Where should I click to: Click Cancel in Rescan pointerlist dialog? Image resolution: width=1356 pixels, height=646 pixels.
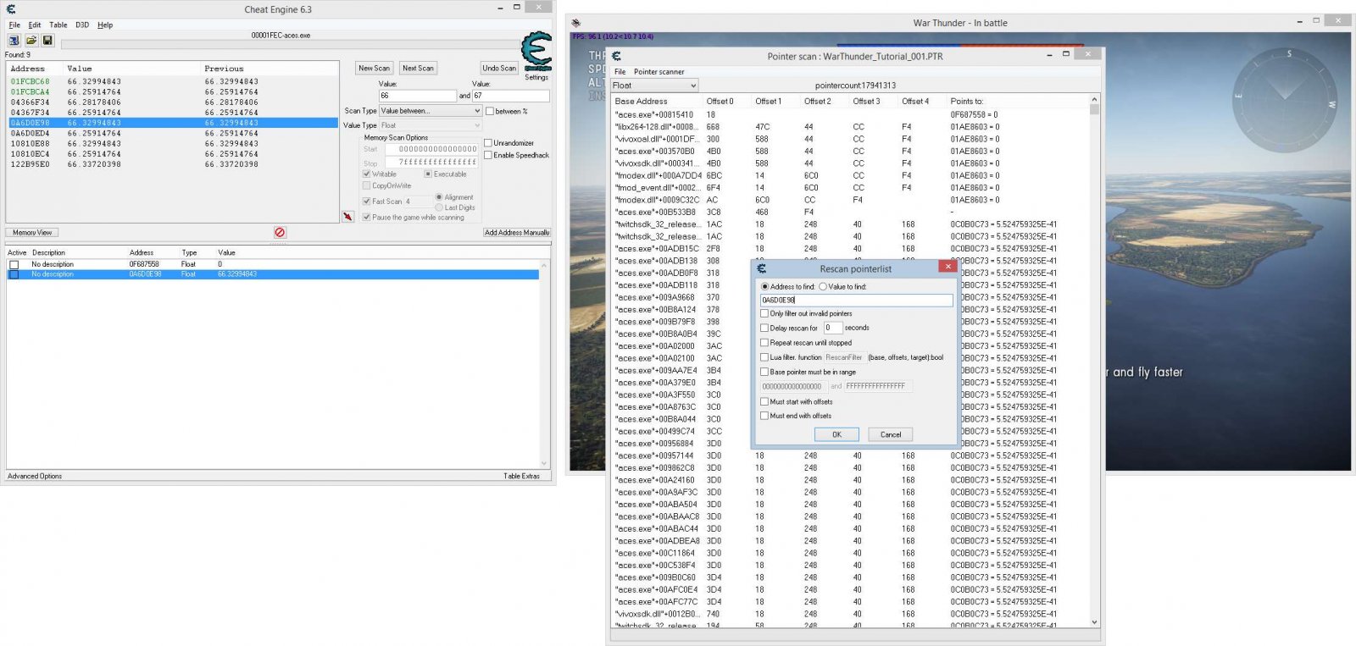[x=891, y=434]
